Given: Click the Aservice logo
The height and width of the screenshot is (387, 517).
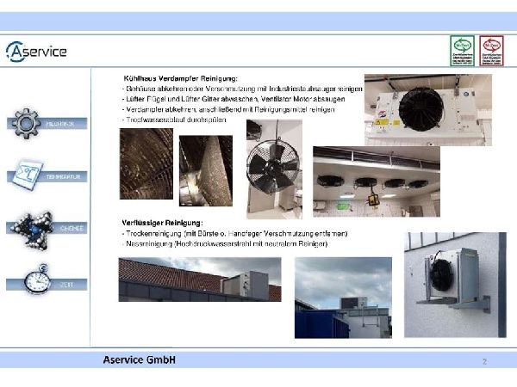Looking at the screenshot, I should tap(36, 52).
